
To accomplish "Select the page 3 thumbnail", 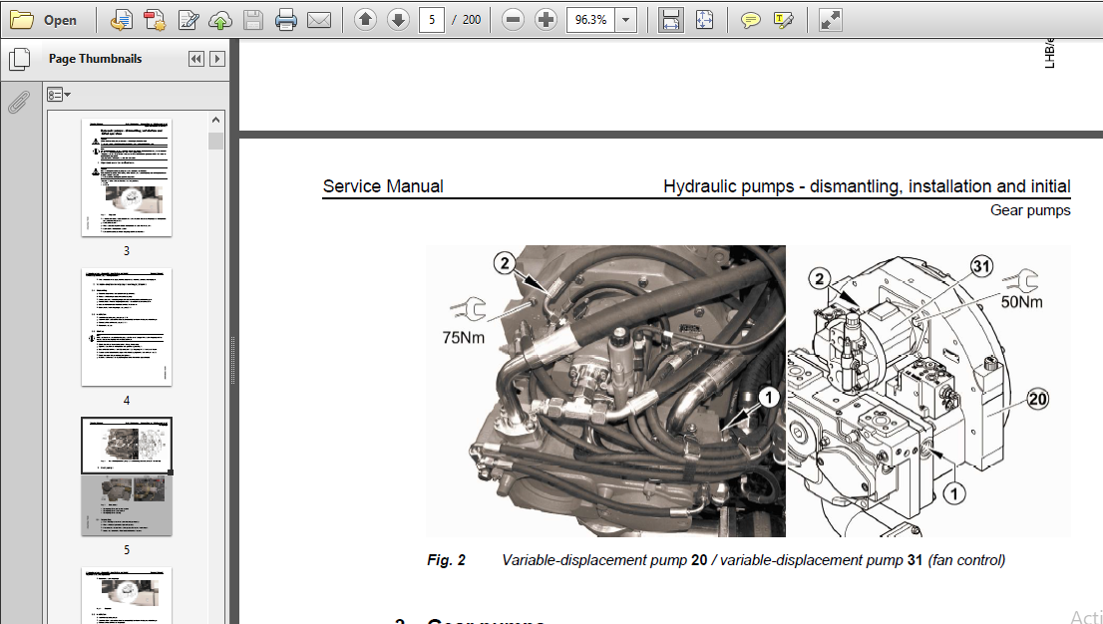I will (x=127, y=177).
